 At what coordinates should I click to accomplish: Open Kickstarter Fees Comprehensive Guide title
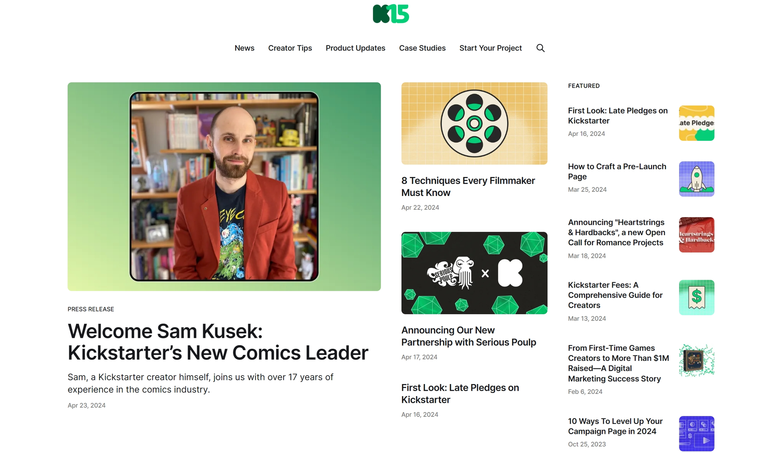coord(615,295)
